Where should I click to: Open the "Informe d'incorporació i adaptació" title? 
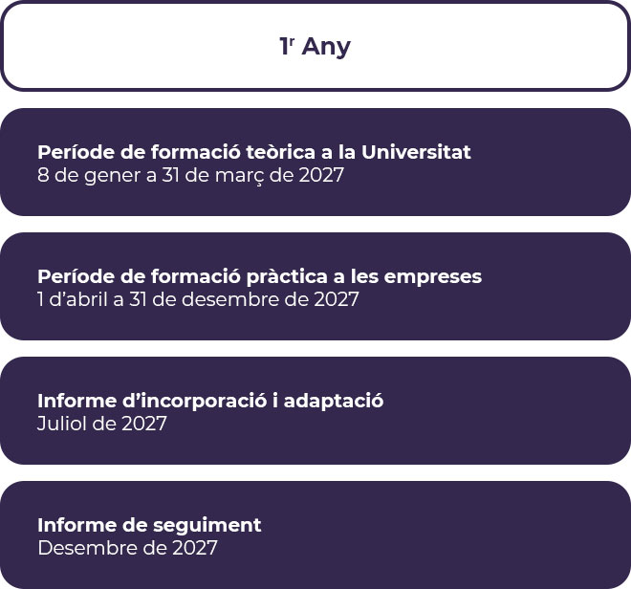[210, 401]
